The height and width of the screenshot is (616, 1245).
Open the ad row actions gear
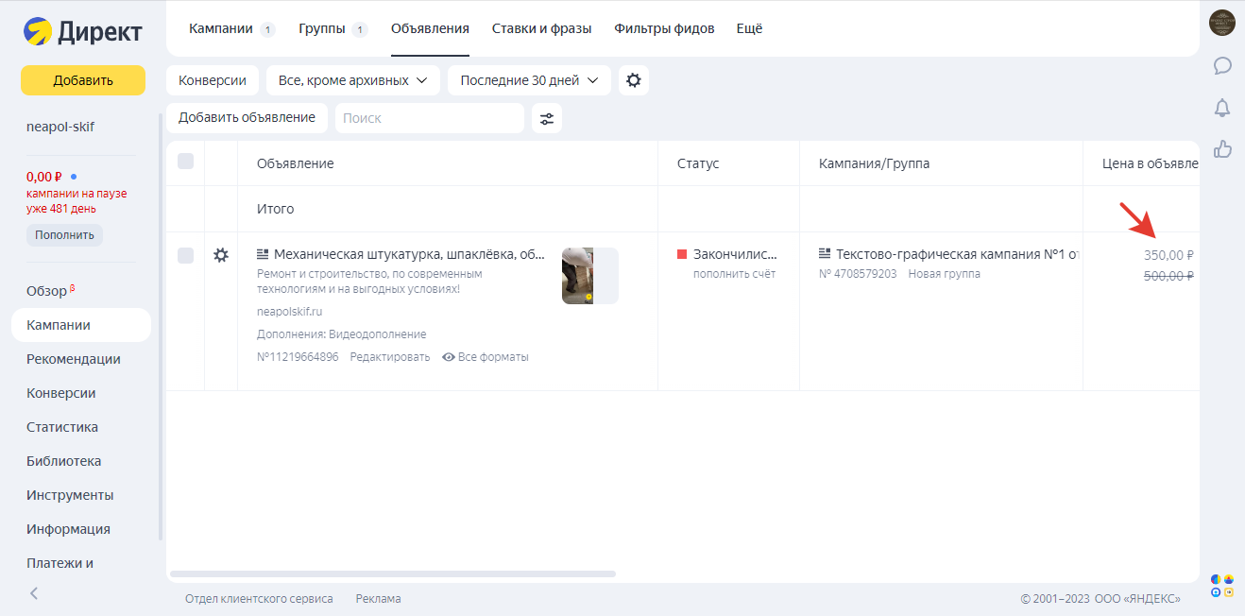click(221, 255)
